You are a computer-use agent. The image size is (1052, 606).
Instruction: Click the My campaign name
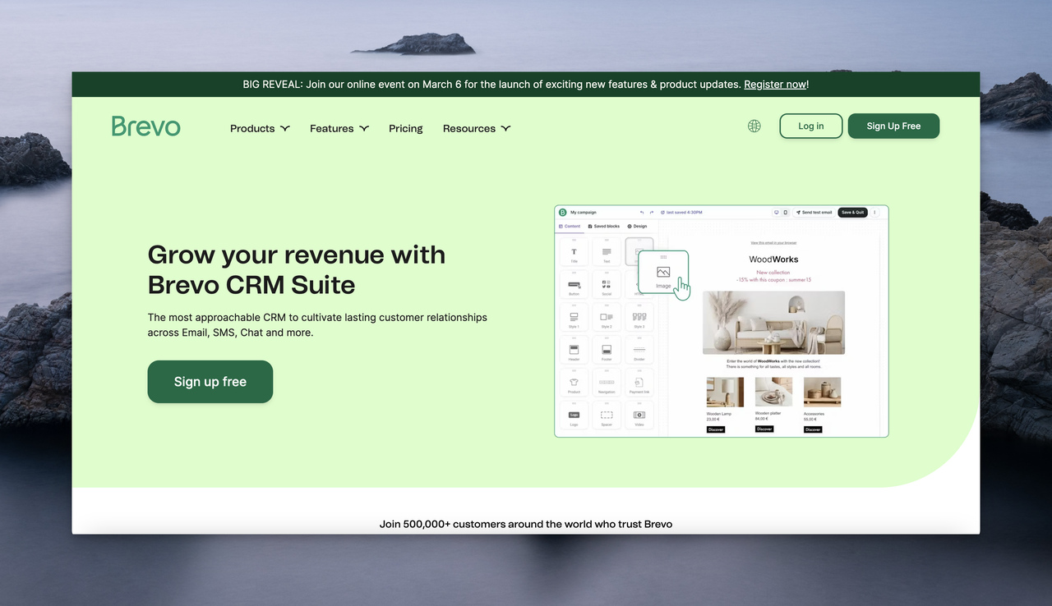(x=584, y=212)
